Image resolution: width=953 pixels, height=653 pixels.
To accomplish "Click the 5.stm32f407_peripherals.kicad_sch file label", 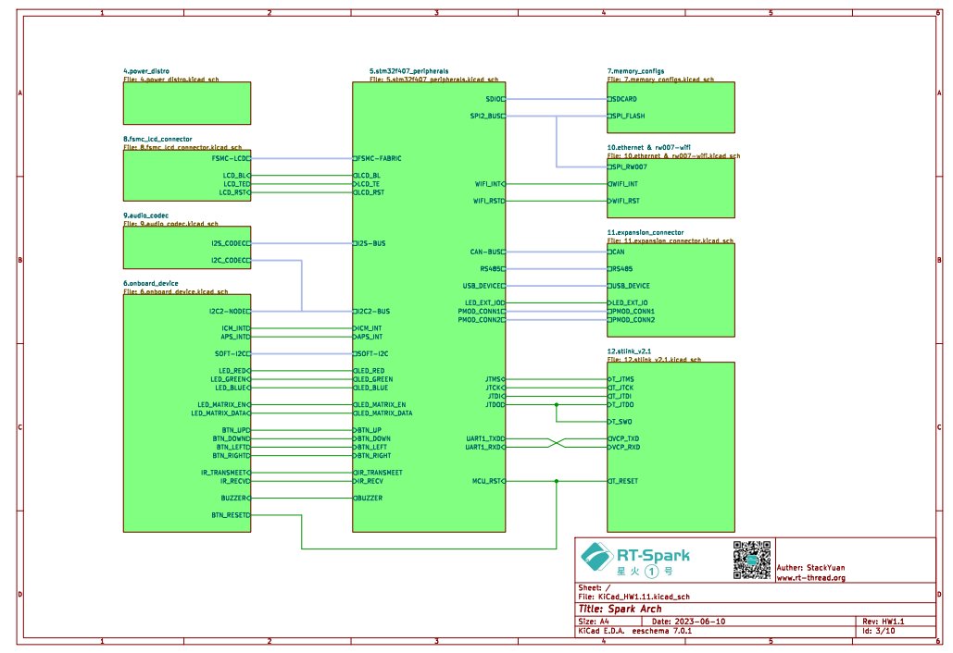I will pos(421,80).
